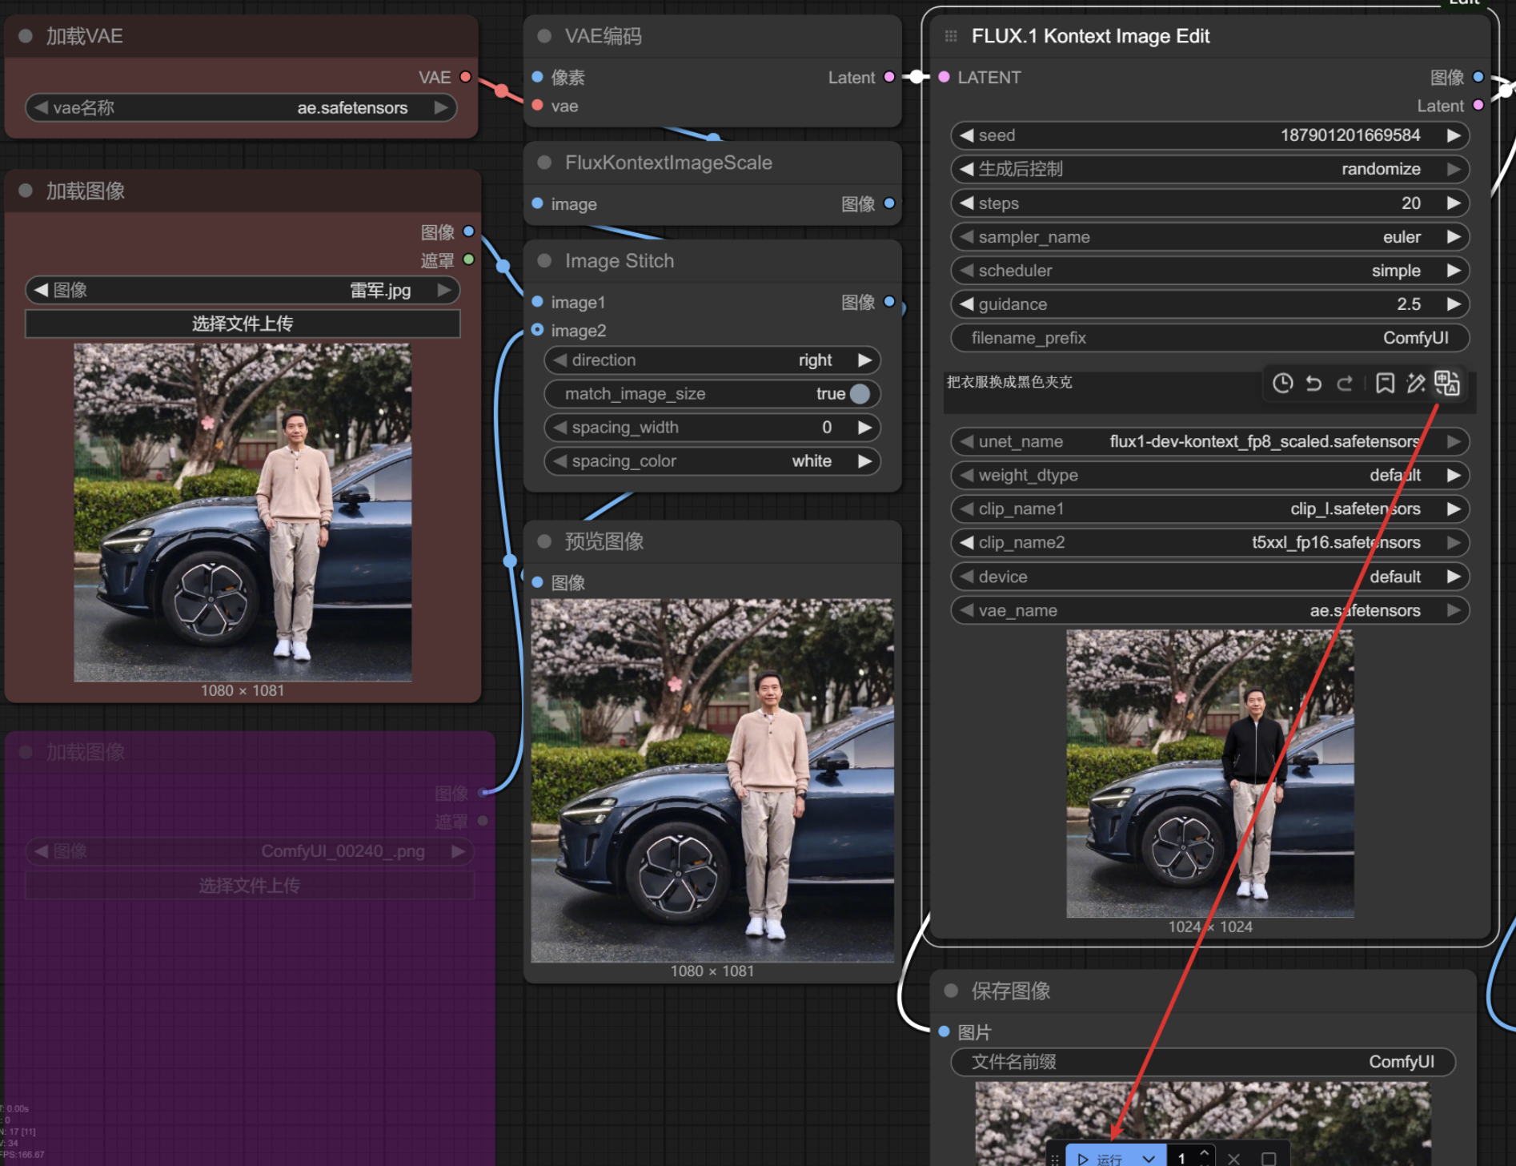Viewport: 1516px width, 1166px height.
Task: Click the FLUX.1 Kontext group node grid icon
Action: pos(951,36)
